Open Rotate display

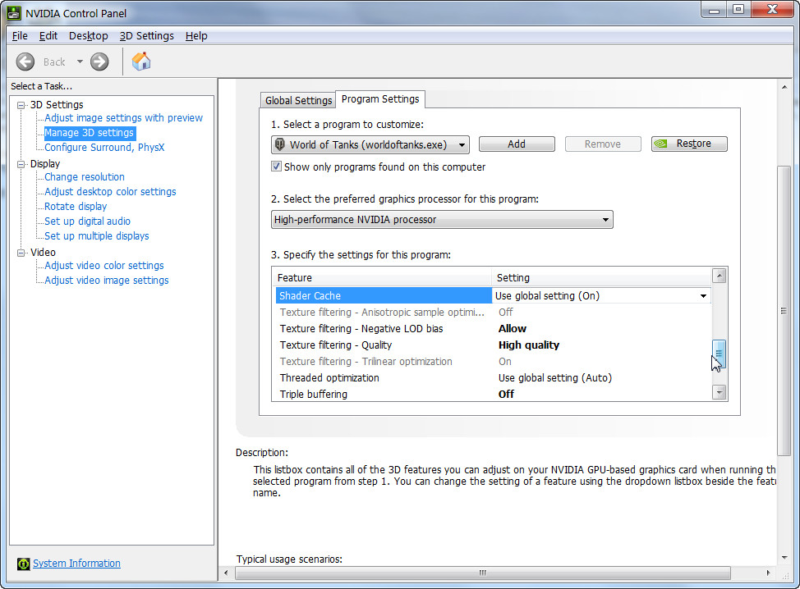pyautogui.click(x=76, y=207)
